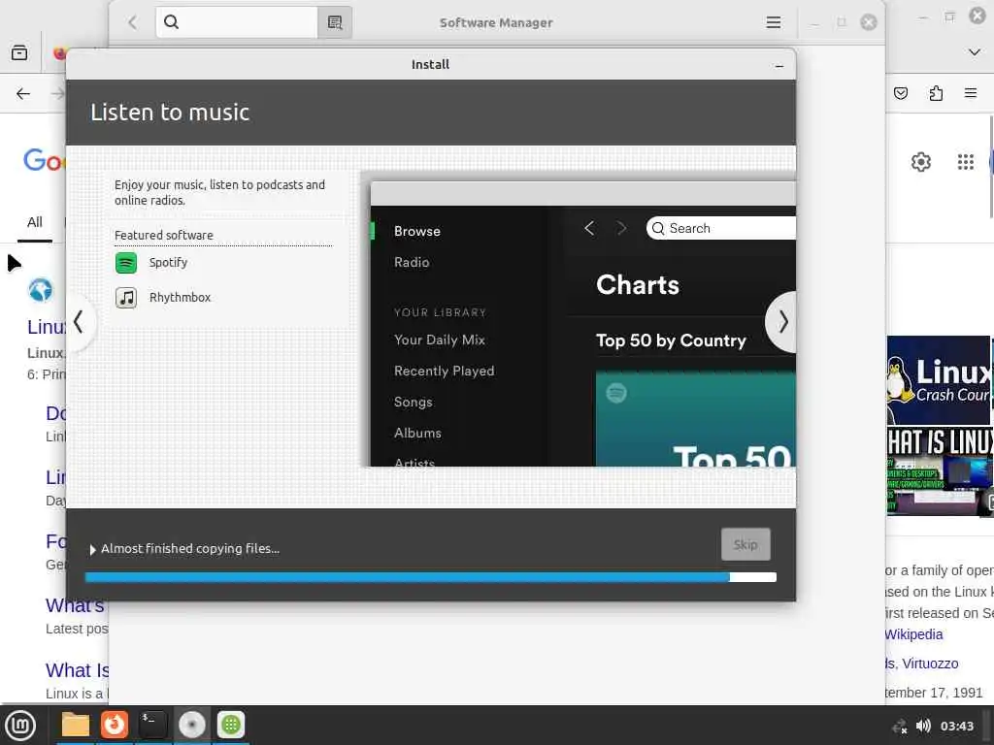Click Software Manager back arrow
This screenshot has width=994, height=745.
(132, 23)
